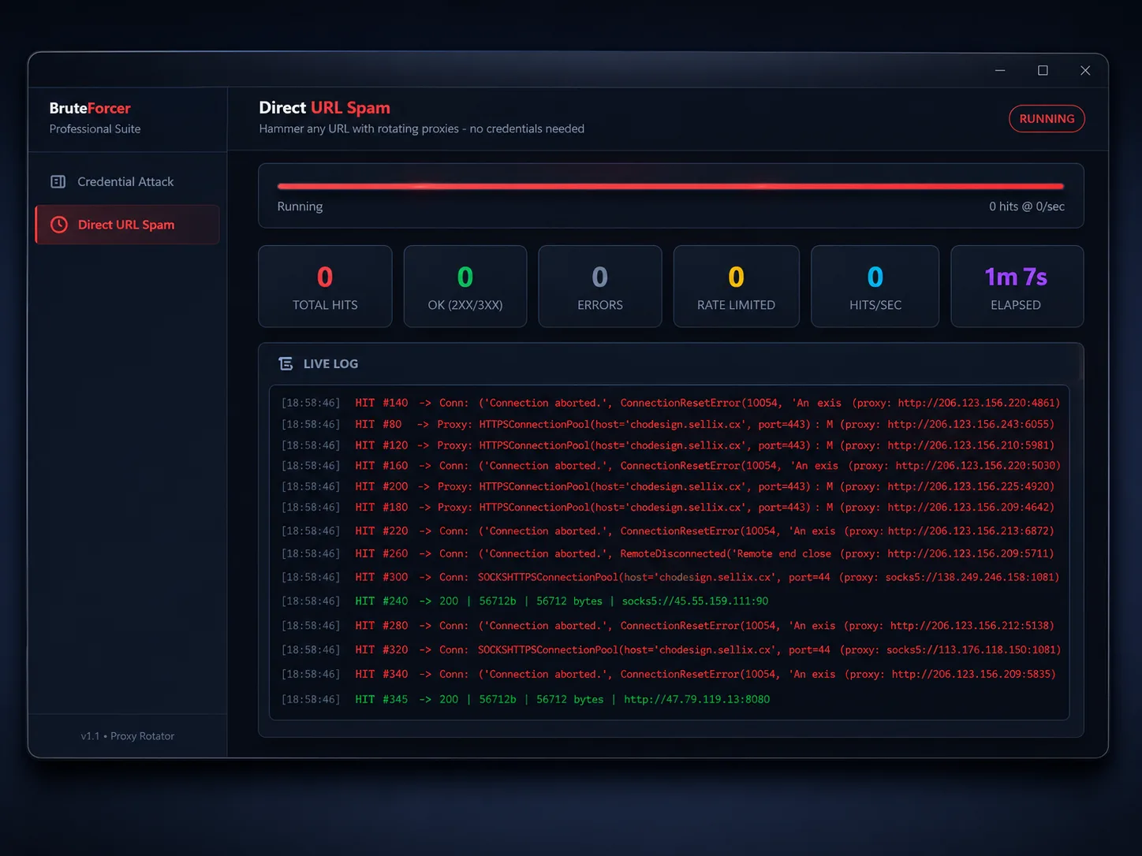Select the HIT #260 RemoteDisconnected log line
Viewport: 1142px width, 856px height.
668,553
